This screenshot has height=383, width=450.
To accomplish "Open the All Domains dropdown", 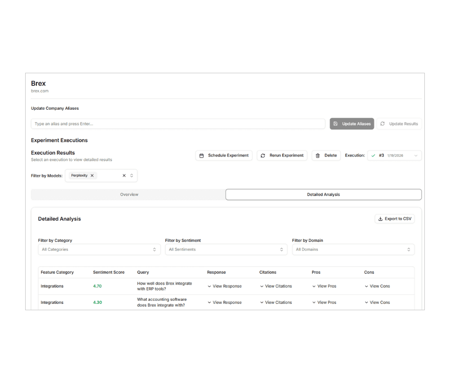I will 353,249.
